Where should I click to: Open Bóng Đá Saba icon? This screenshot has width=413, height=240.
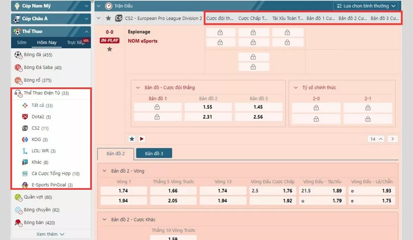18,68
